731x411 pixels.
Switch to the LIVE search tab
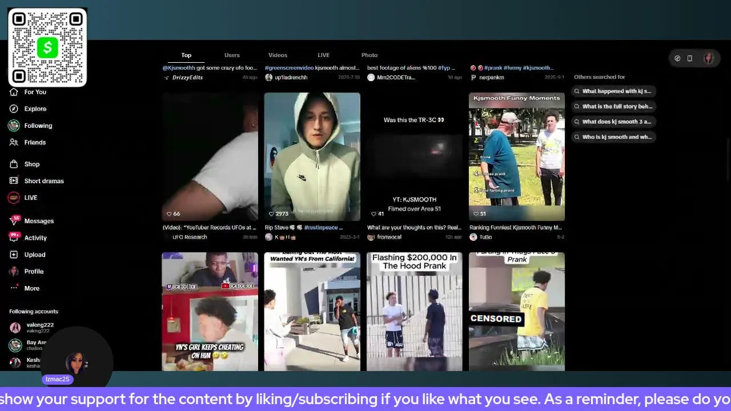[323, 55]
